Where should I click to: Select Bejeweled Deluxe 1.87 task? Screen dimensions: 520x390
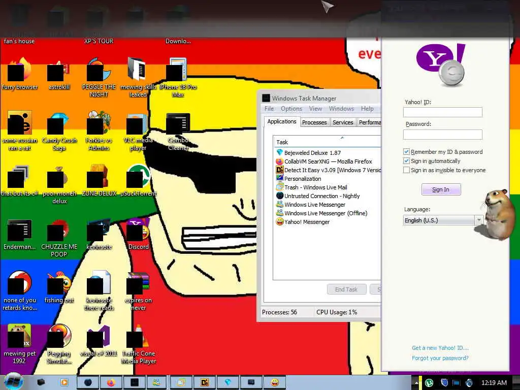coord(328,152)
